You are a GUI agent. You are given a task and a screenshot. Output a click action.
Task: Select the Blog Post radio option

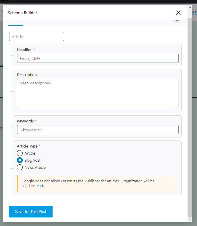tap(20, 160)
